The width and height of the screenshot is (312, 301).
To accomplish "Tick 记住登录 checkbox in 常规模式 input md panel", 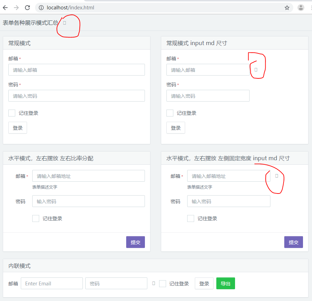I will click(170, 113).
